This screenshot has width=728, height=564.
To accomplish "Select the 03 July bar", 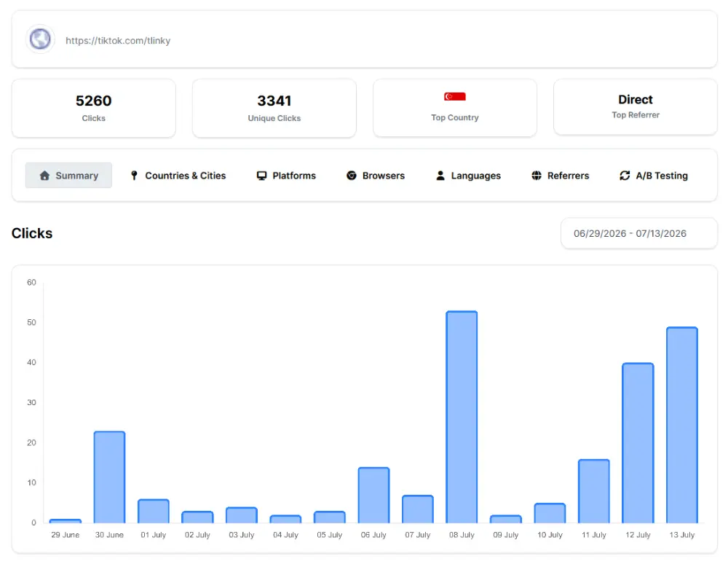I will point(242,515).
